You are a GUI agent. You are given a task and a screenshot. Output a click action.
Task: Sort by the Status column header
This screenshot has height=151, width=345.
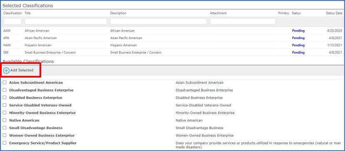[x=296, y=13]
